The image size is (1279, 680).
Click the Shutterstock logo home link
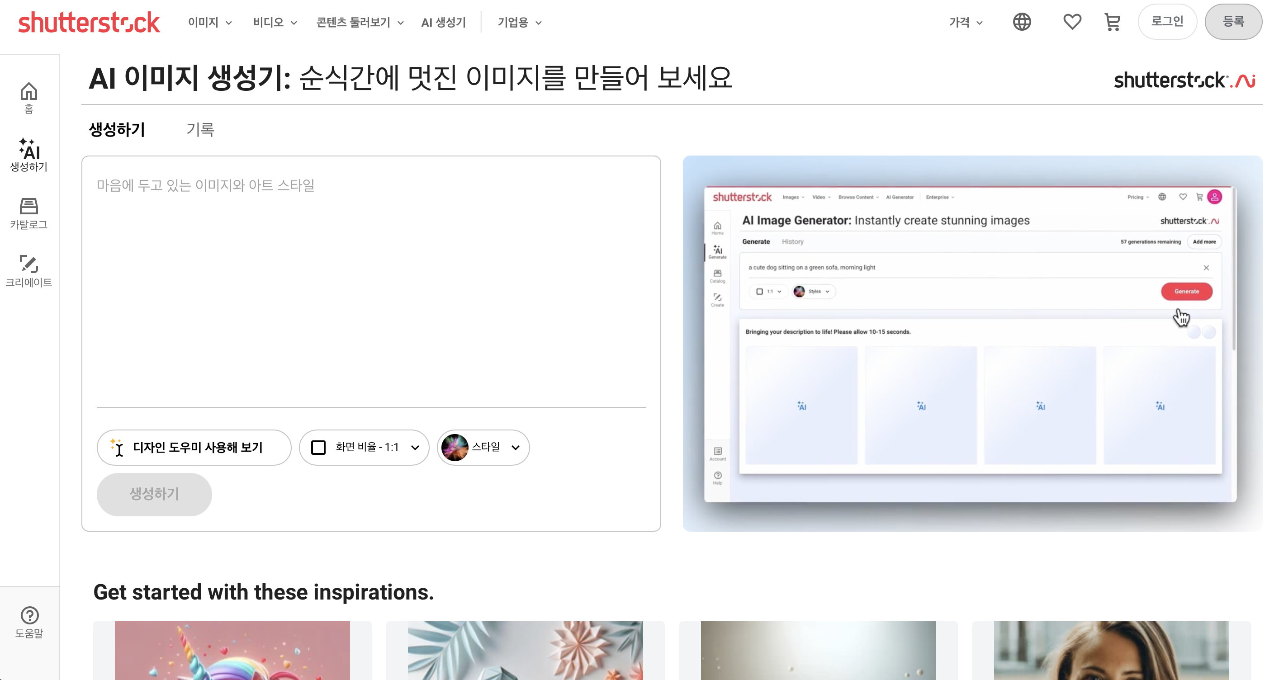(x=90, y=21)
